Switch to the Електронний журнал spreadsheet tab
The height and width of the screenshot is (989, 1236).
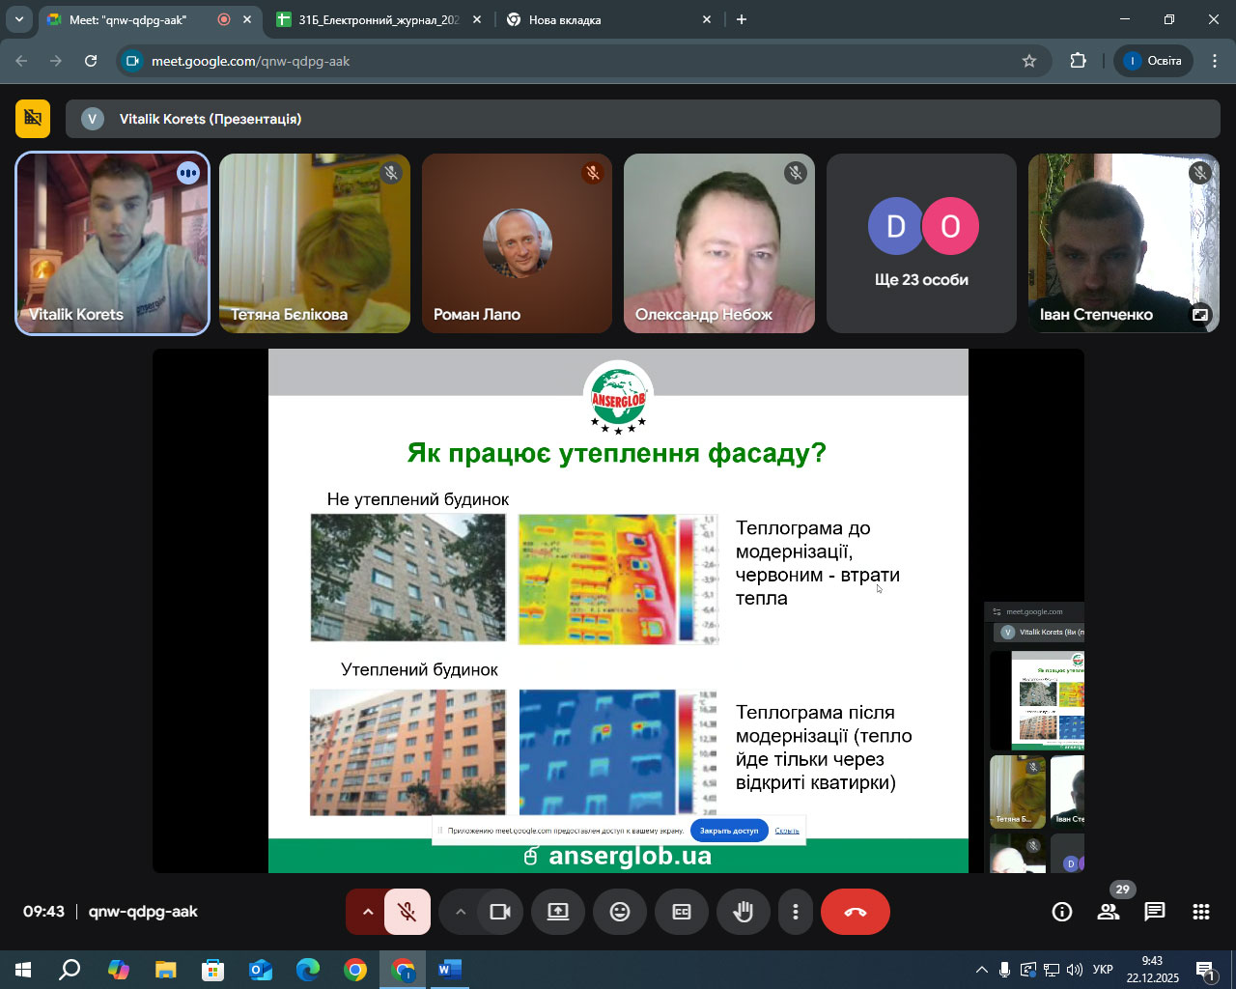tap(379, 19)
